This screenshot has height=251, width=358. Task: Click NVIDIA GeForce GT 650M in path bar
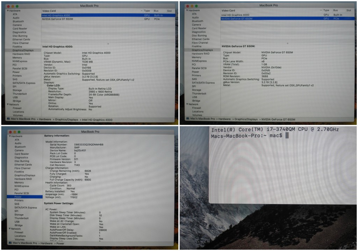pyautogui.click(x=278, y=119)
